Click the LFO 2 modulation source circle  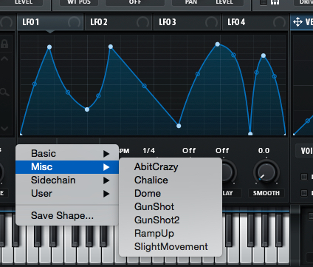(142, 22)
